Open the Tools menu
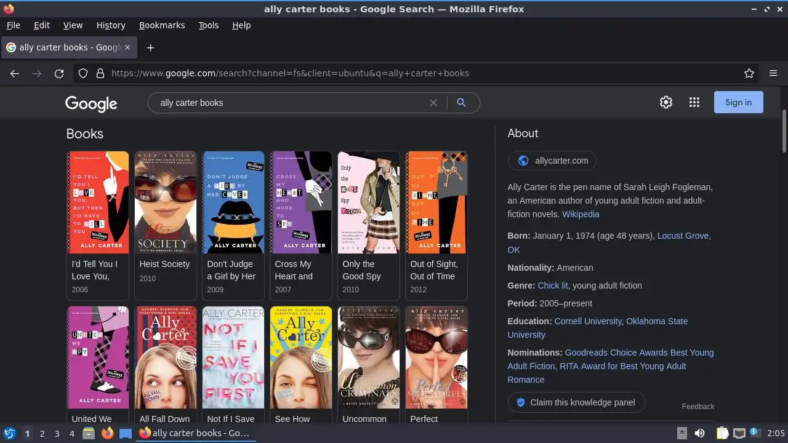788x443 pixels. coord(209,25)
